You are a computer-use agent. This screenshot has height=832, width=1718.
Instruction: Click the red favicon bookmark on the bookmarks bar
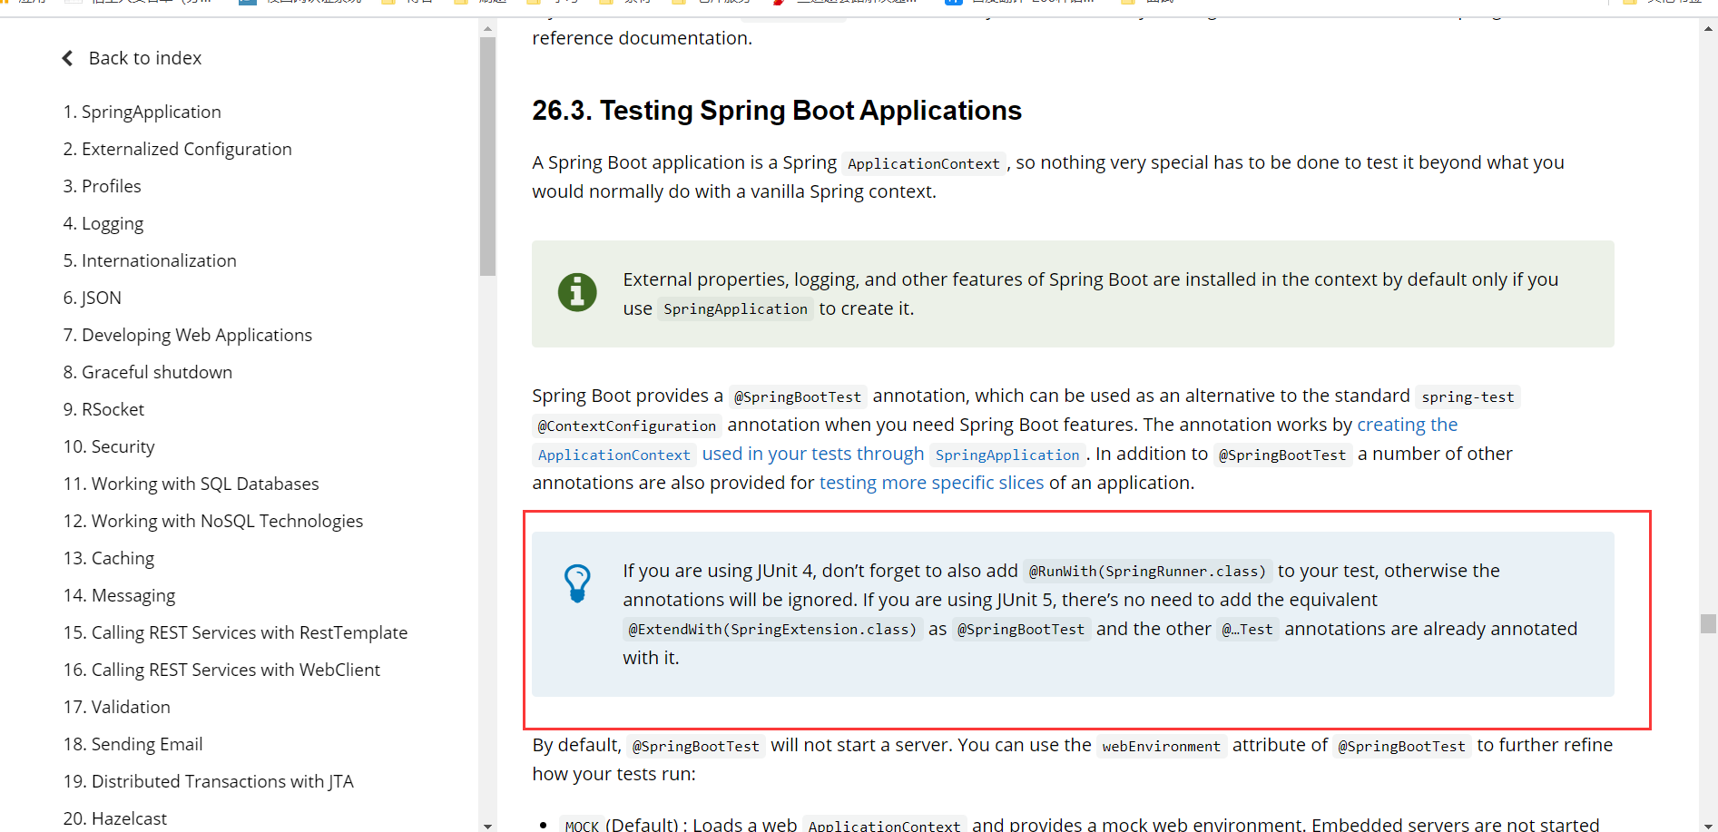point(779,3)
